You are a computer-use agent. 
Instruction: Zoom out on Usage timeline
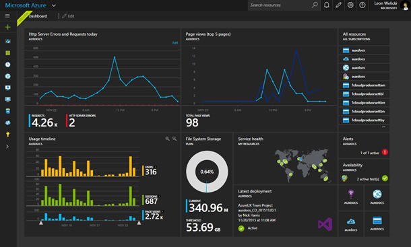[x=175, y=139]
